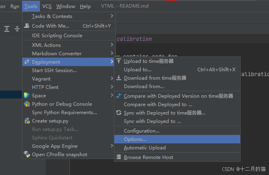
Task: Expand the Vagrant submenu arrow
Action: coord(112,78)
